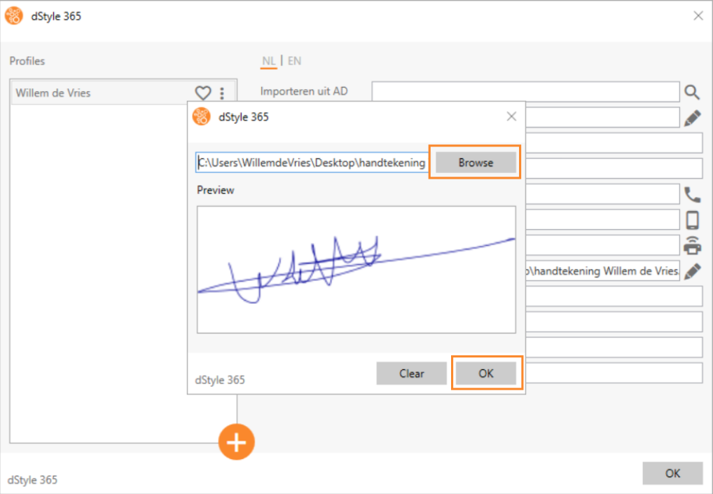This screenshot has height=494, width=713.
Task: Click the dStyle 365 logo in main title bar
Action: [x=14, y=16]
